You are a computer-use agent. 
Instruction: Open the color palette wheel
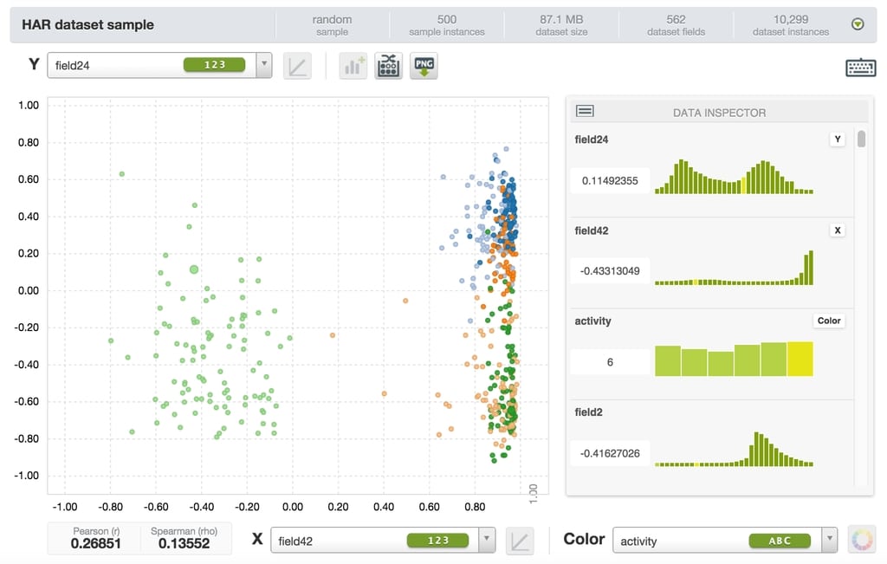(862, 540)
